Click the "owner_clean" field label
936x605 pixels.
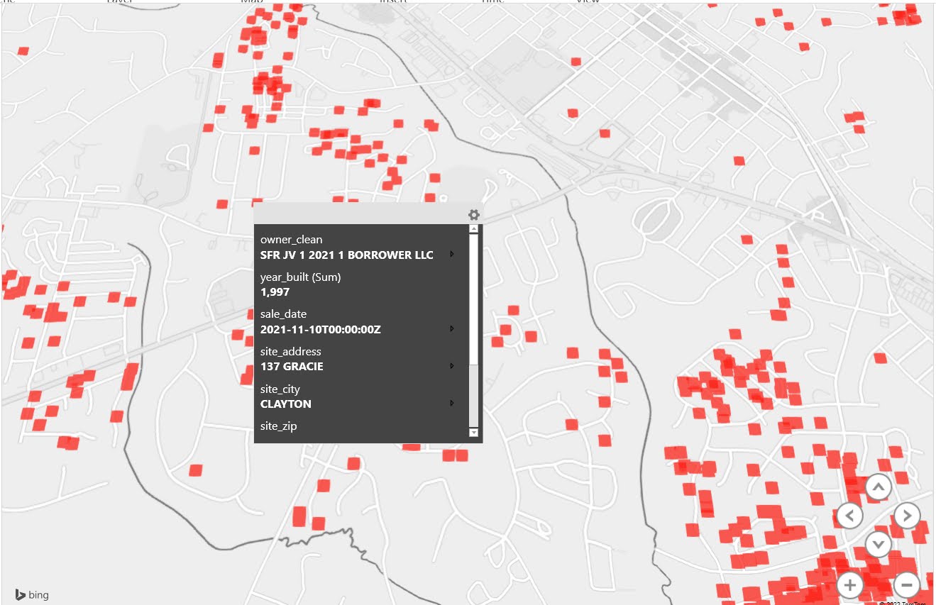point(291,240)
